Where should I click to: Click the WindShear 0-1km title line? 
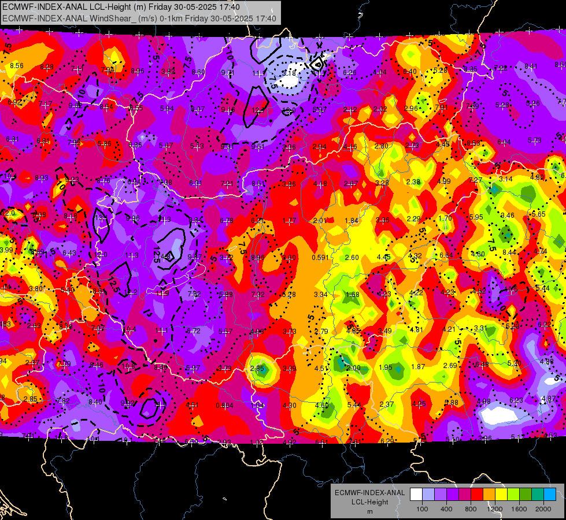[139, 18]
